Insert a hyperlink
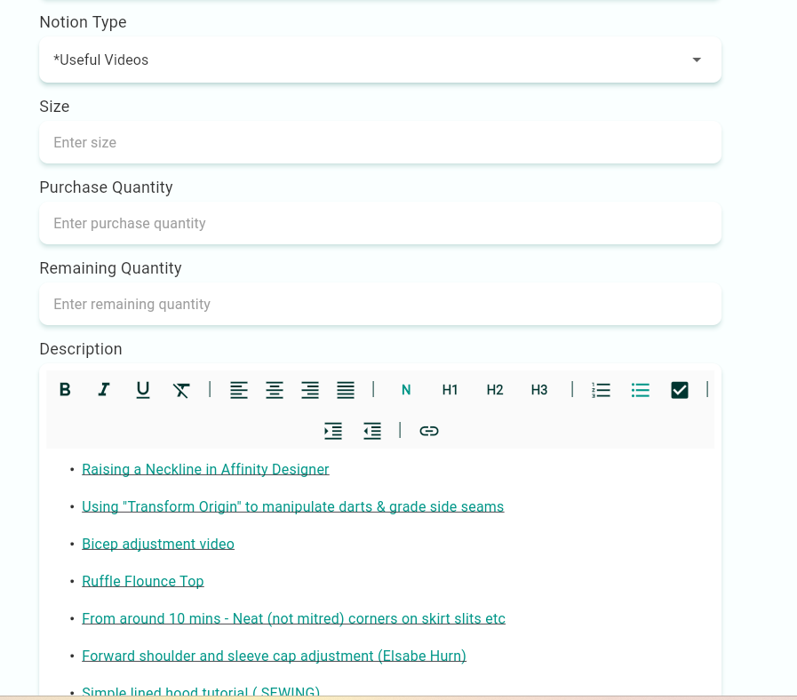The image size is (797, 700). pyautogui.click(x=429, y=431)
